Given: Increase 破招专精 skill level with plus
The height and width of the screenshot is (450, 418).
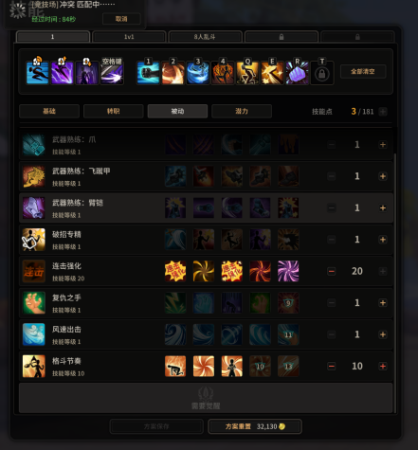Looking at the screenshot, I should (383, 240).
